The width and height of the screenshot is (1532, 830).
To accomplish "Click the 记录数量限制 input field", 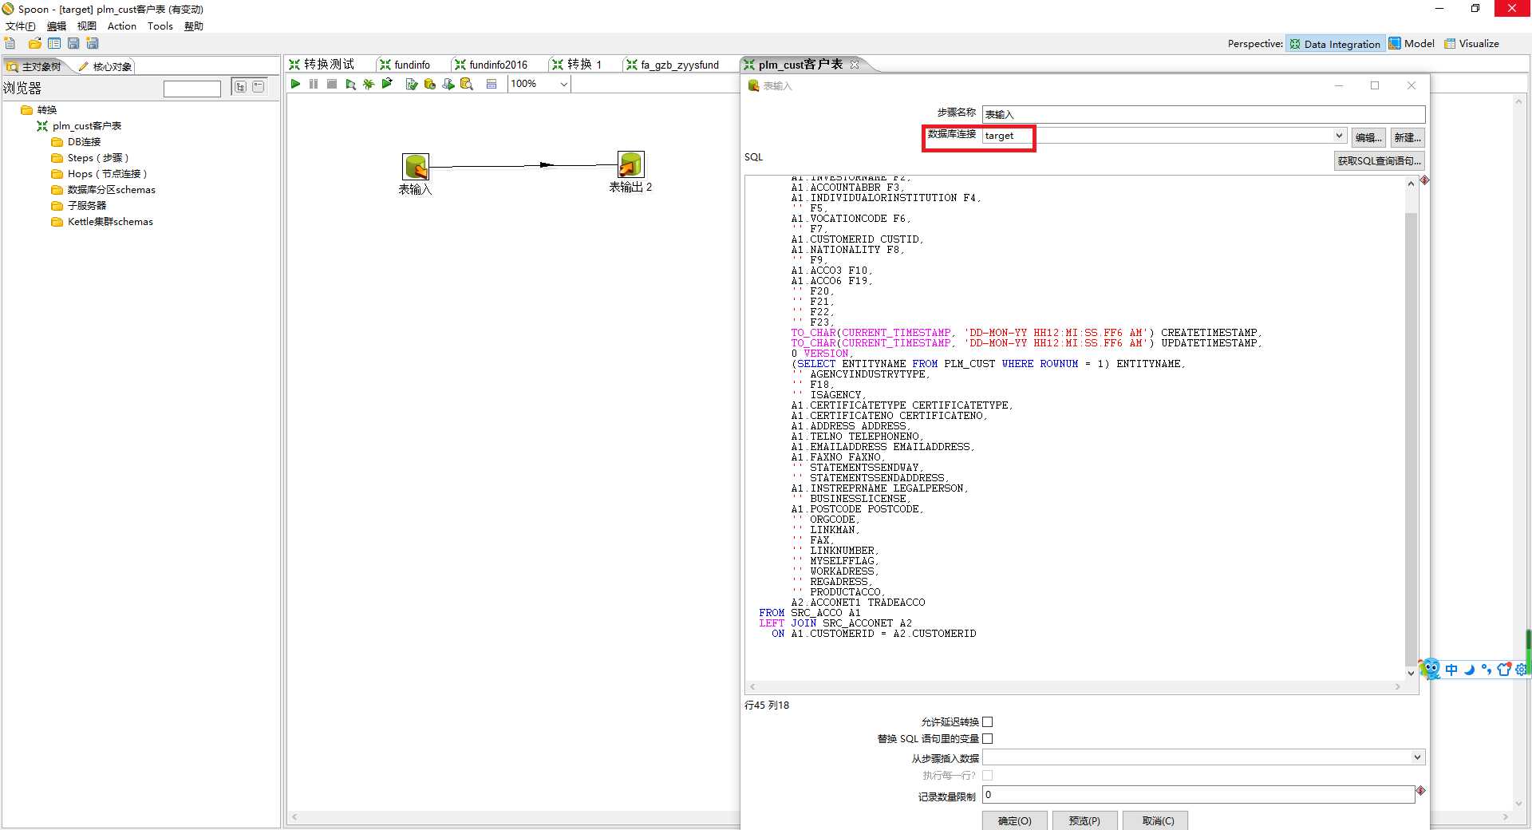I will [x=1198, y=795].
